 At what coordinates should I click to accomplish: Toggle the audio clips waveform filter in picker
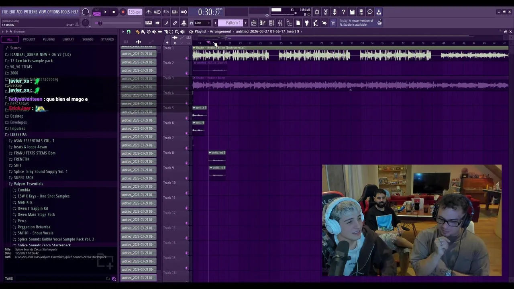[139, 42]
